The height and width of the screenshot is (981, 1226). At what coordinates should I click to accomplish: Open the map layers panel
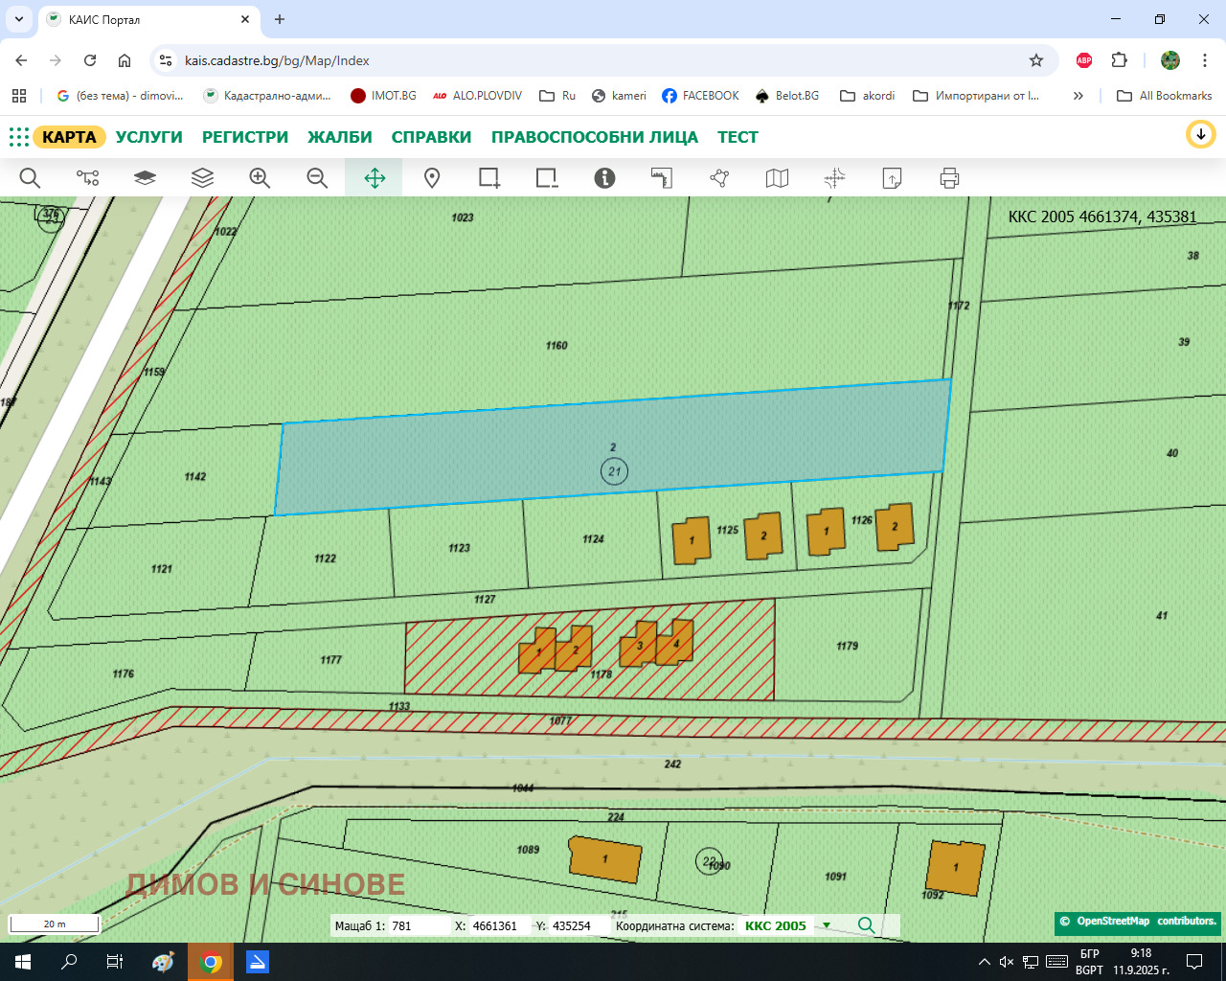202,178
